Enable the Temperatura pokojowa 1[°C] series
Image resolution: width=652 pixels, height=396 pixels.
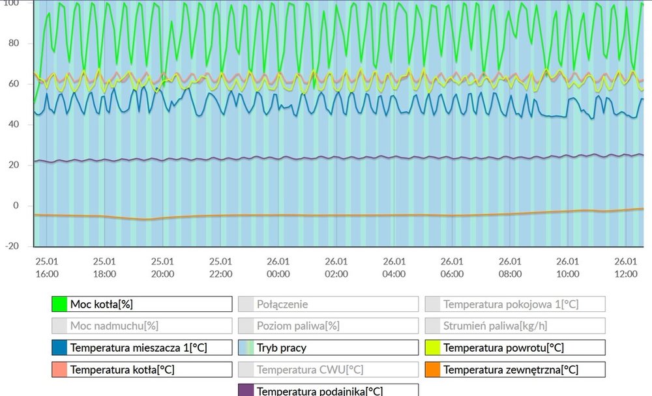pyautogui.click(x=515, y=304)
